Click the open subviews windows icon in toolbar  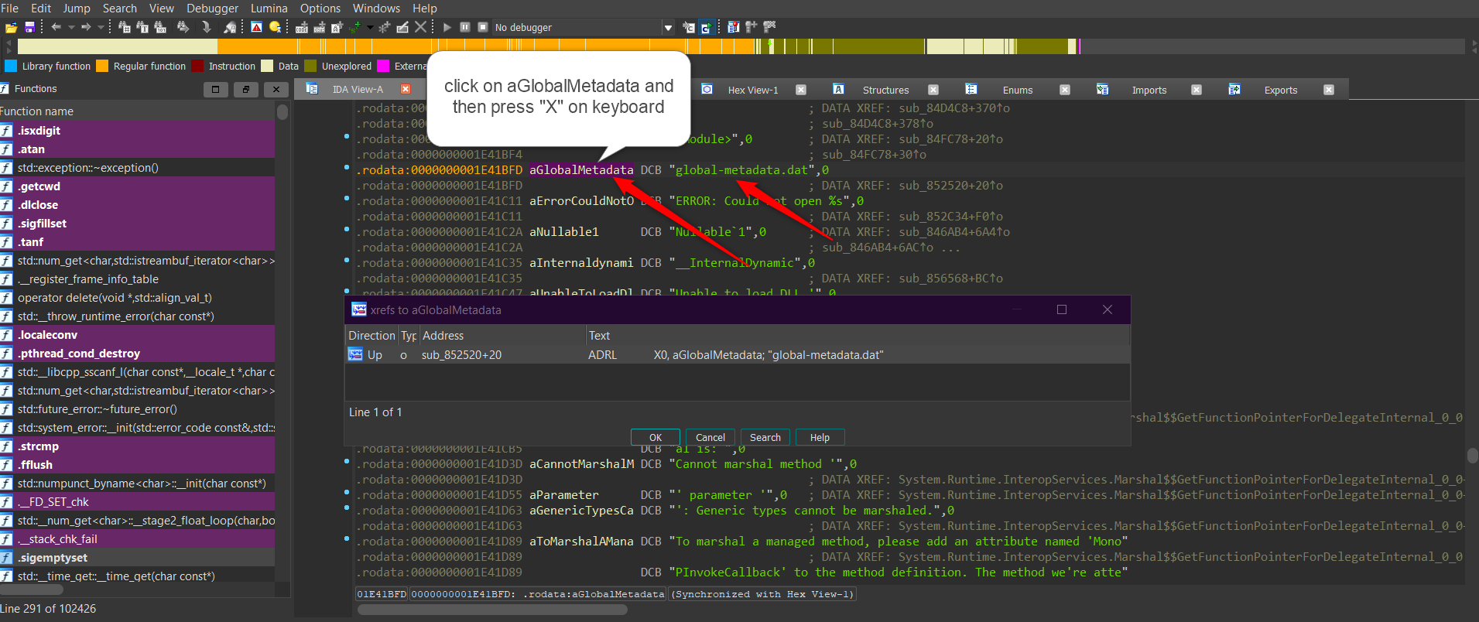point(733,27)
